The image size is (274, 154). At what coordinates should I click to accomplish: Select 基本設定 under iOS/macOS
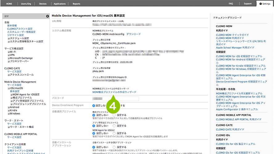click(15, 91)
